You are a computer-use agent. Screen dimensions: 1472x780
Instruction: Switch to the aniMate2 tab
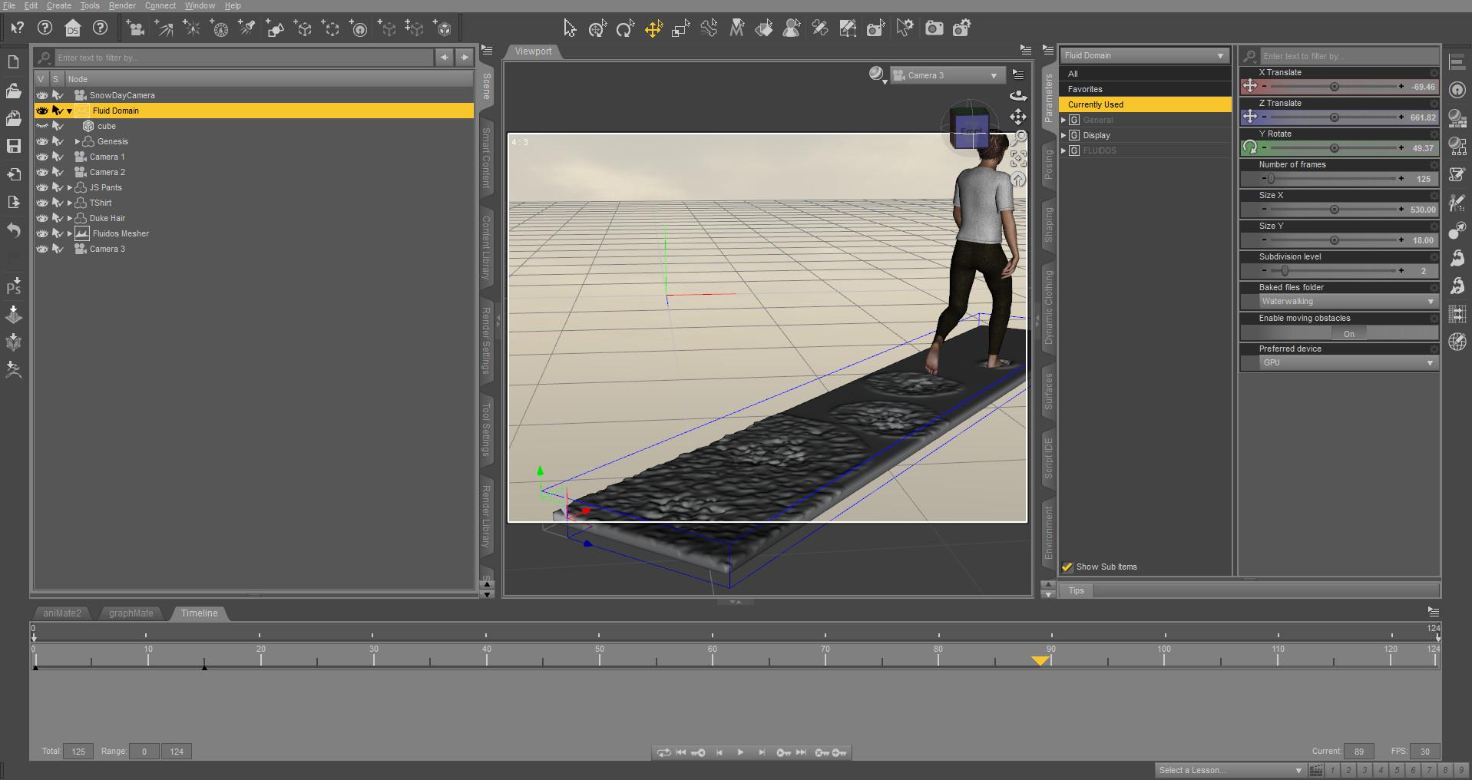(x=62, y=613)
